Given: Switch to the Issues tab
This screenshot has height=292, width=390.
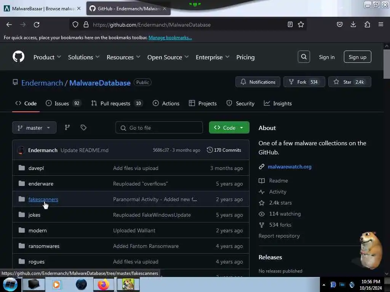Looking at the screenshot, I should [x=64, y=103].
